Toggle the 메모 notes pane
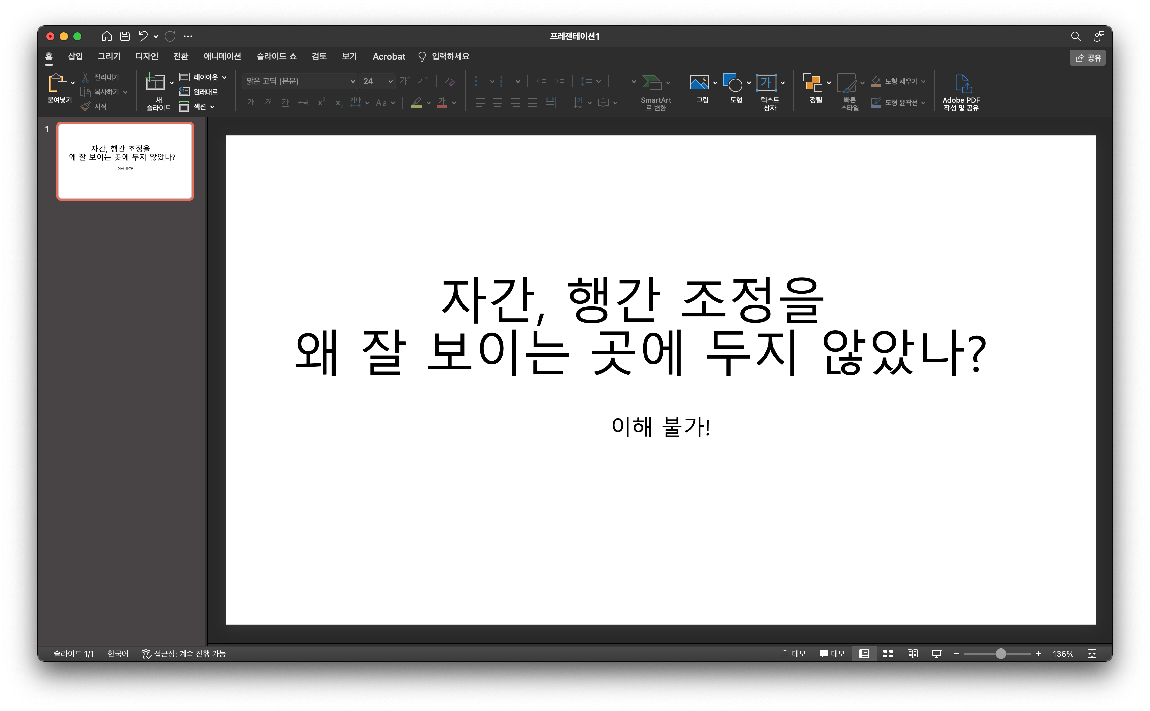1150x711 pixels. click(793, 654)
